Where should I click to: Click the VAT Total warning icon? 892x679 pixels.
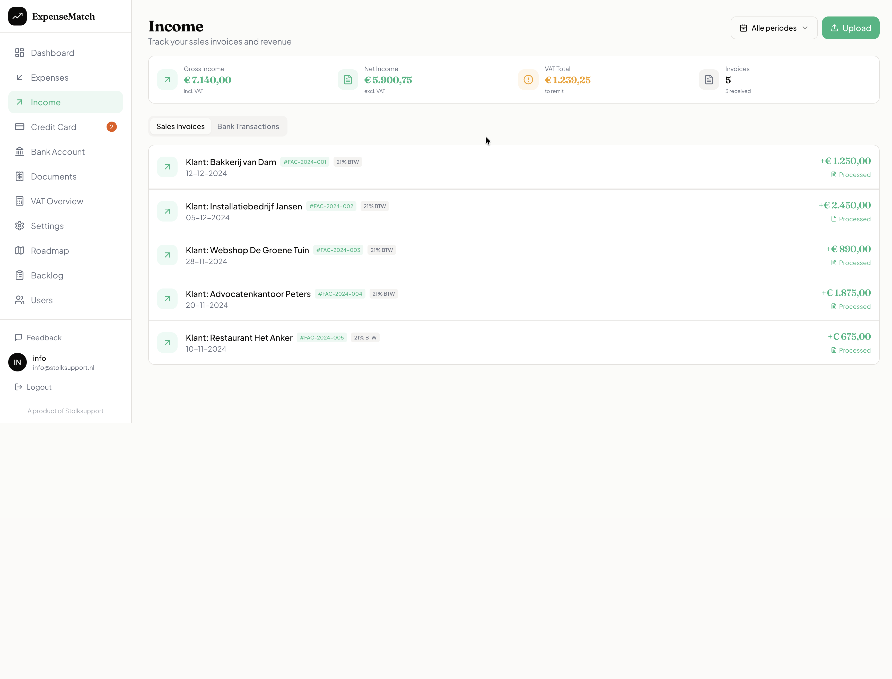pyautogui.click(x=528, y=79)
